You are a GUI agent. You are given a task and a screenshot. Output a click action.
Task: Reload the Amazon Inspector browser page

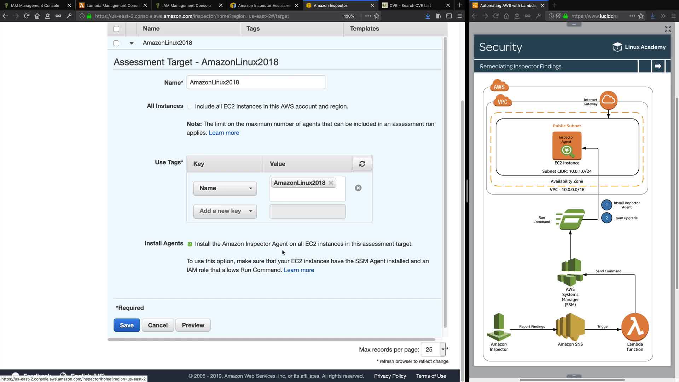pyautogui.click(x=26, y=16)
